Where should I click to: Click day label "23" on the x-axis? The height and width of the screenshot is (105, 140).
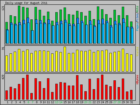(98, 102)
